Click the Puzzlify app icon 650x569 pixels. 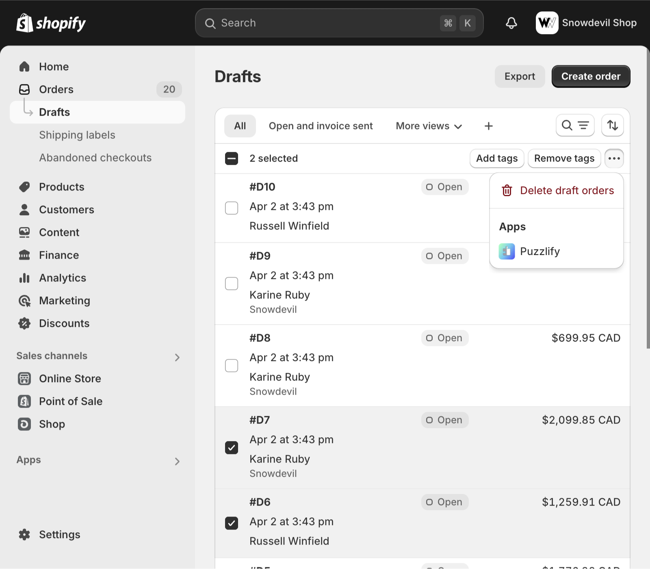(507, 251)
